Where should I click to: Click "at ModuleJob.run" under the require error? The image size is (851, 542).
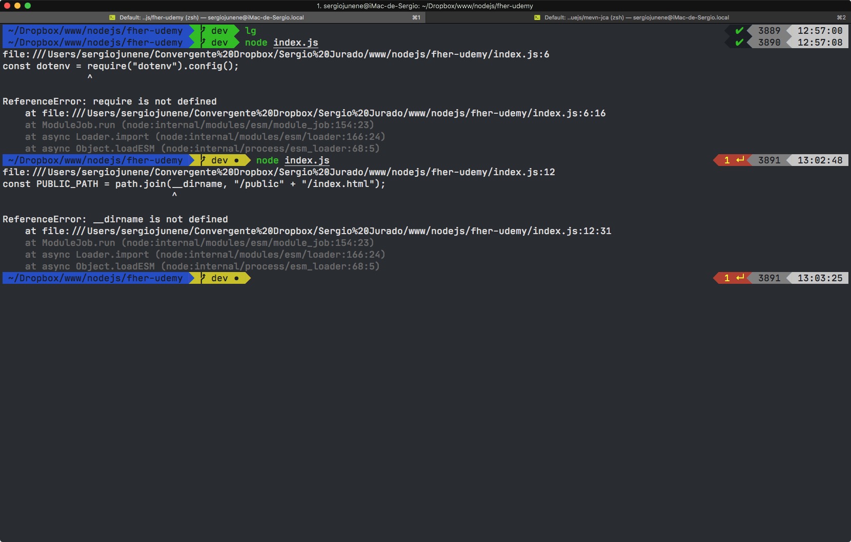point(199,125)
